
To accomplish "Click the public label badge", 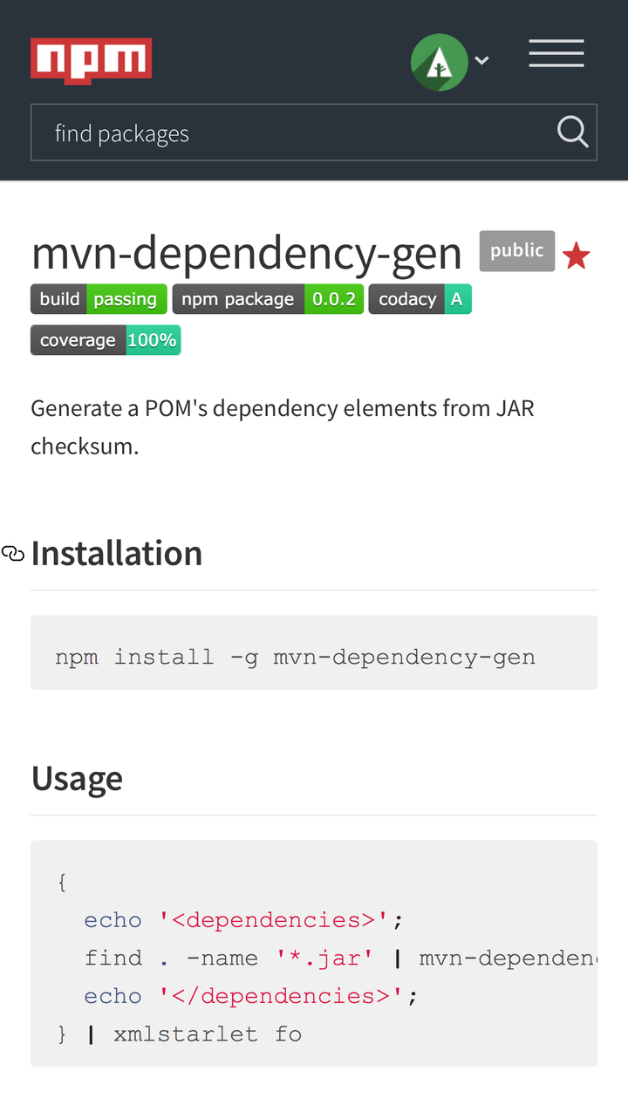I will tap(517, 251).
